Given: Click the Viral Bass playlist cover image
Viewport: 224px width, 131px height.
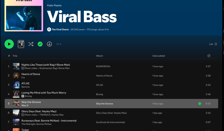Looking at the screenshot, I should (24, 16).
